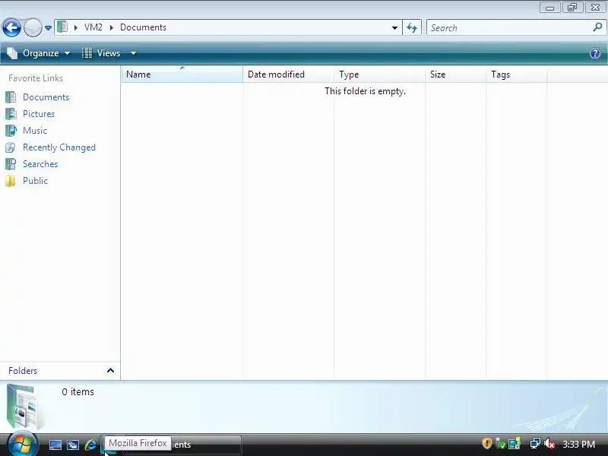This screenshot has width=608, height=456.
Task: Click the blue and yellow blocks tray icon
Action: click(515, 443)
